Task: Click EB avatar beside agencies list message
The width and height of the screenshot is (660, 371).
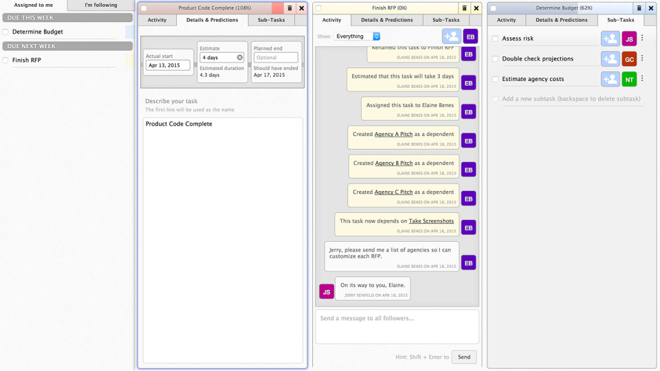Action: (468, 263)
